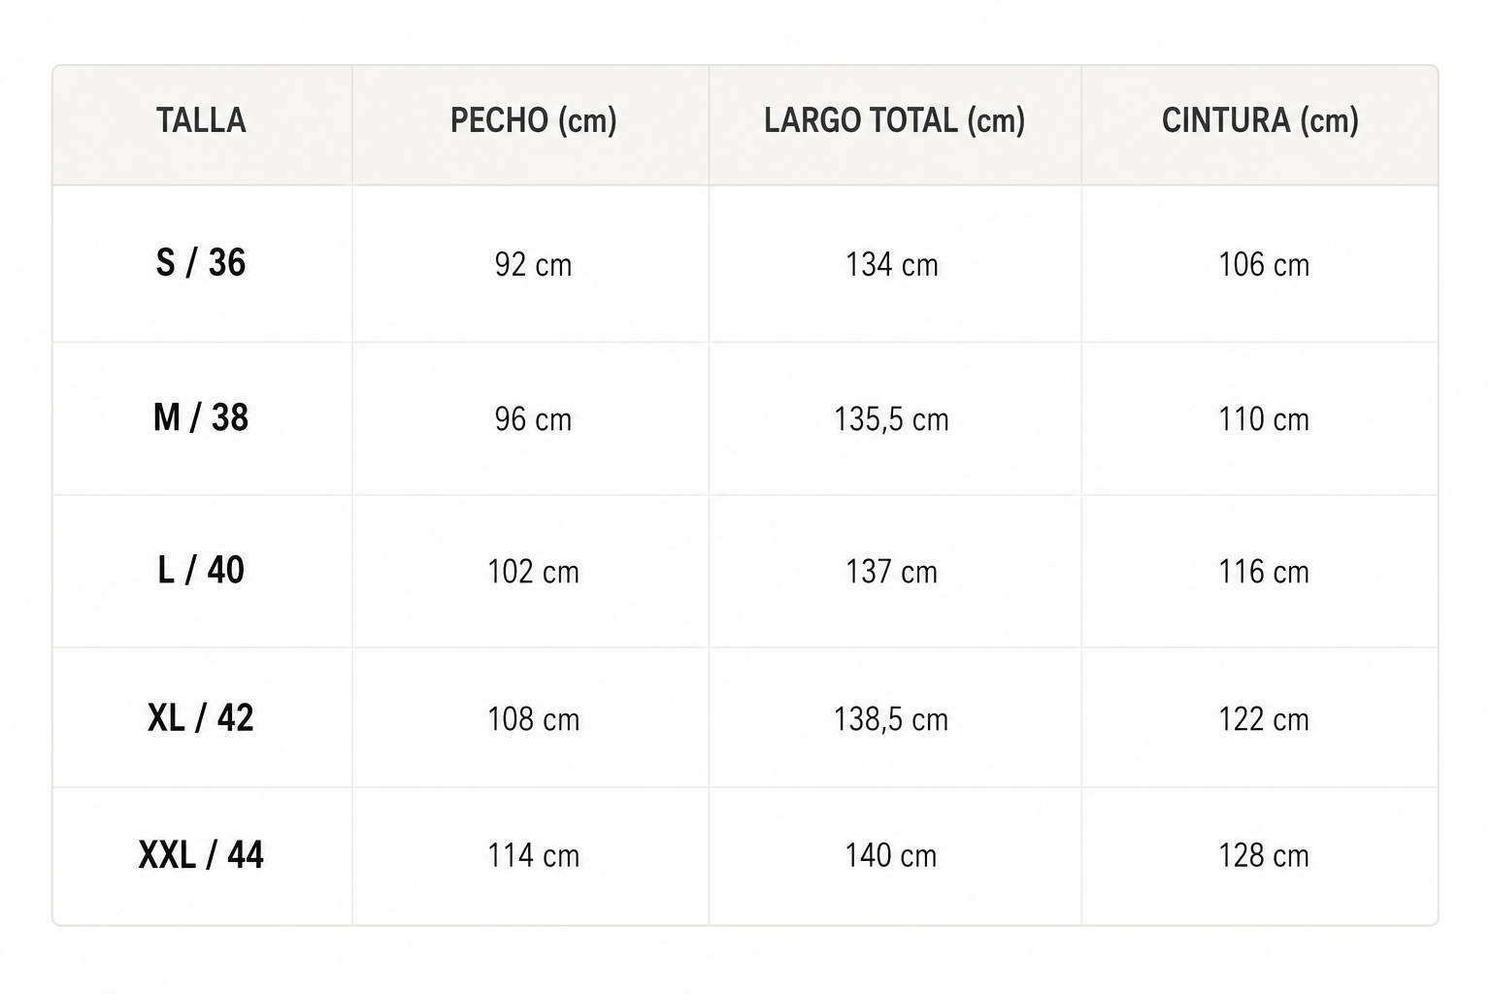Select the PECHO (cm) column header
Image resolution: width=1491 pixels, height=994 pixels.
pos(533,120)
